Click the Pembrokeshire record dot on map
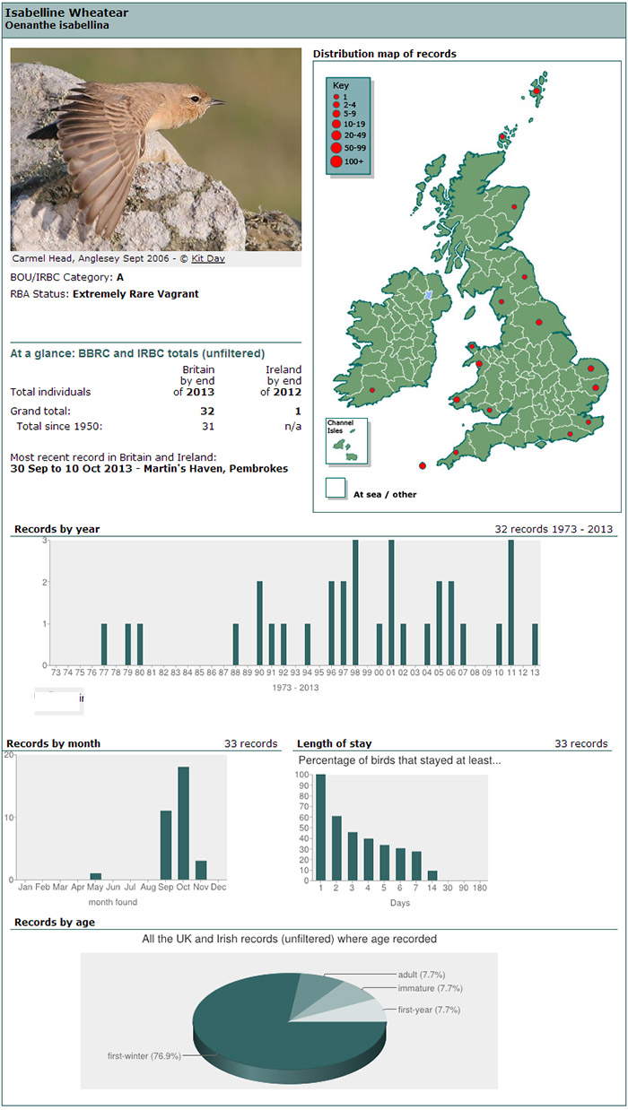The width and height of the screenshot is (628, 1110). point(457,400)
